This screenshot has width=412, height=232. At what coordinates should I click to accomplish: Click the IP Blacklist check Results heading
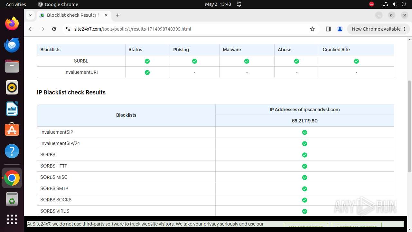pos(71,92)
